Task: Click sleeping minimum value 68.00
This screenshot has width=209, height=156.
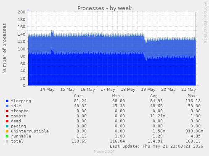Action: [119, 101]
